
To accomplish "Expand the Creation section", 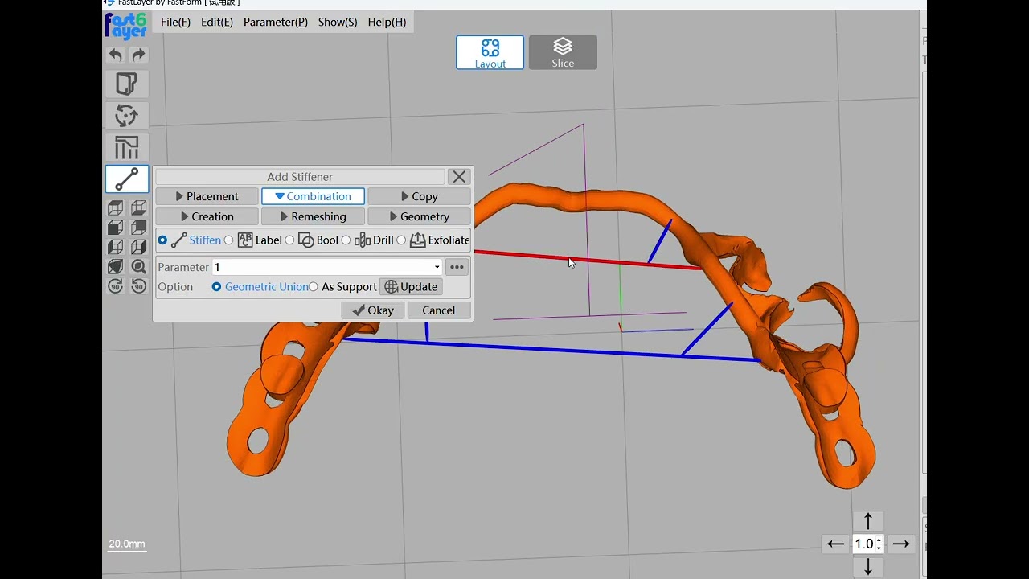I will click(207, 216).
